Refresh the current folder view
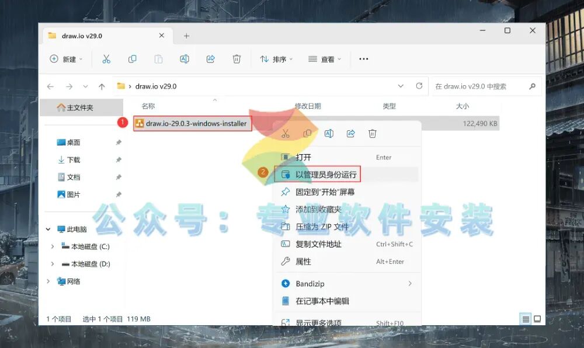Viewport: 584px width, 348px height. [419, 86]
